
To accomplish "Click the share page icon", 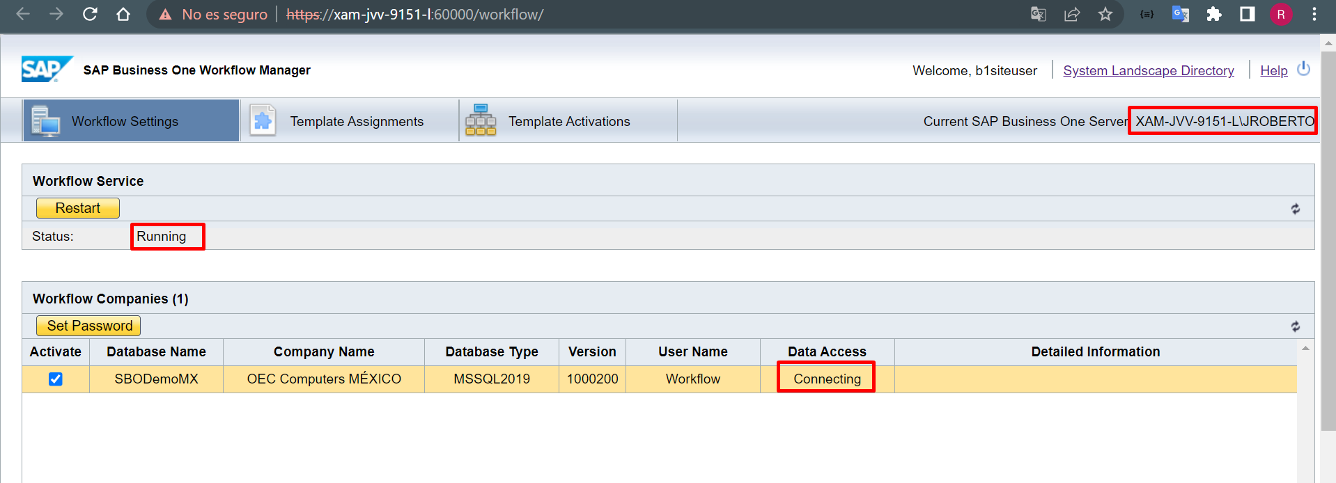I will pos(1071,14).
